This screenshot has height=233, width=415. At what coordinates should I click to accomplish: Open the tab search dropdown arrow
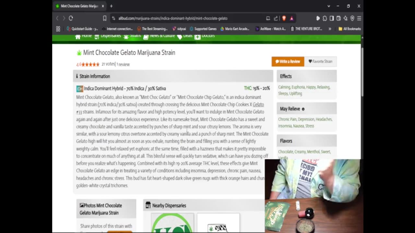(329, 6)
